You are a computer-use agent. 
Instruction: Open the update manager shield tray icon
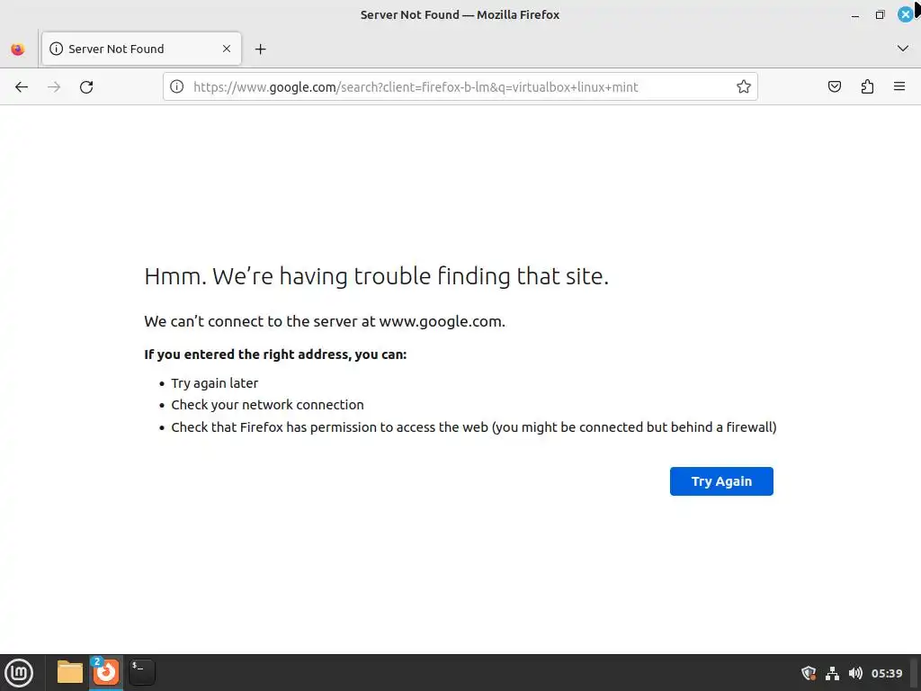(809, 673)
